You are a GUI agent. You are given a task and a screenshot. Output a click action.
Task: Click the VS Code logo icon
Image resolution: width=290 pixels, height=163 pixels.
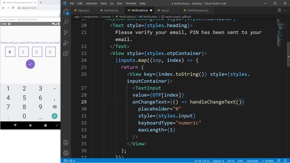(64, 3)
